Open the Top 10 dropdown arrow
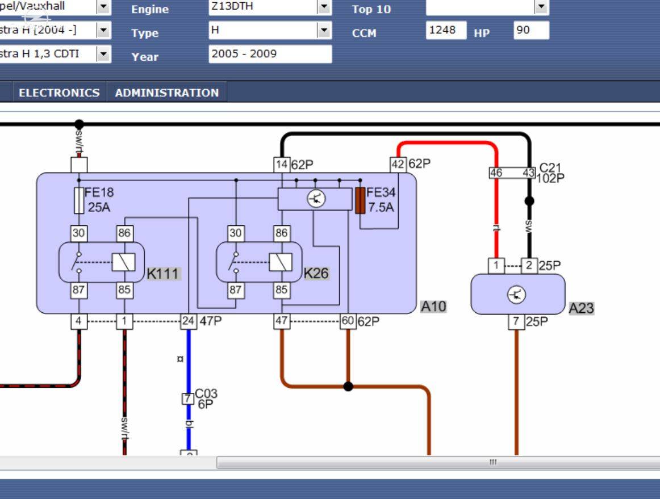Viewport: 660px width, 499px height. coord(541,6)
